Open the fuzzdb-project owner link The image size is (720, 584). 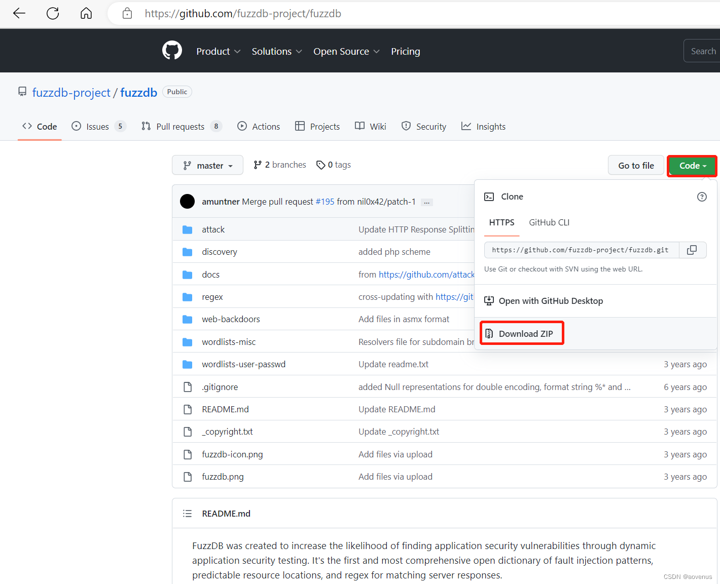click(71, 92)
